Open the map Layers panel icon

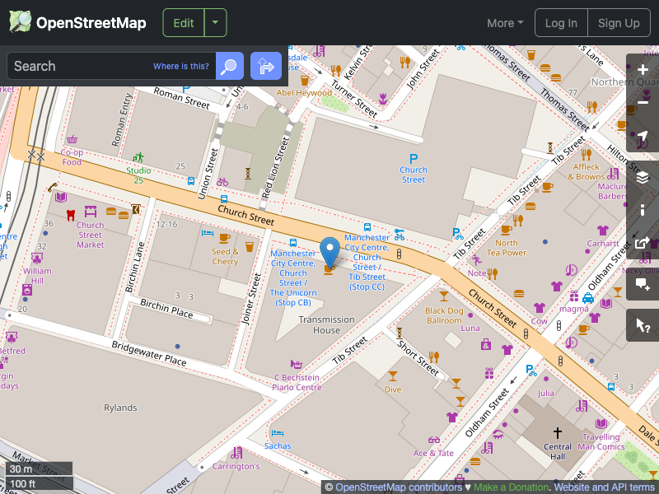[643, 176]
